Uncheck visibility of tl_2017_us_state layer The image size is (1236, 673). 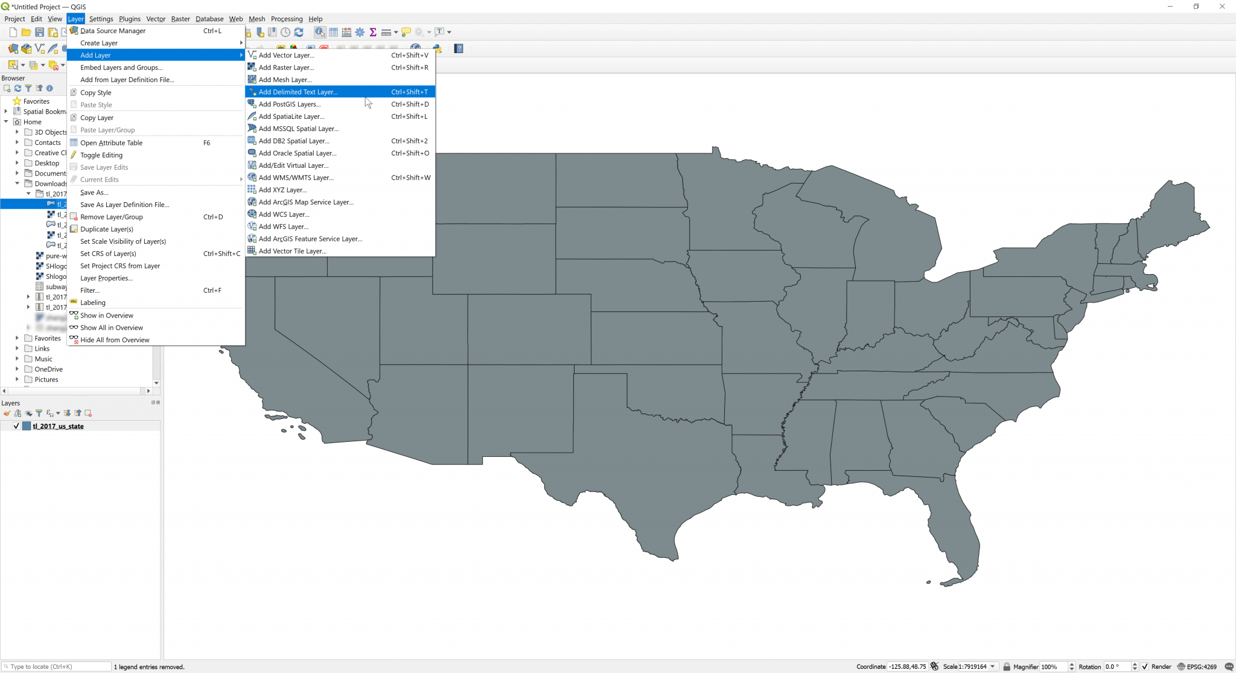coord(16,426)
